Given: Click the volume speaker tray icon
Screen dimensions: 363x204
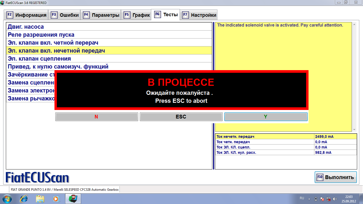Looking at the screenshot, I should pyautogui.click(x=334, y=199).
